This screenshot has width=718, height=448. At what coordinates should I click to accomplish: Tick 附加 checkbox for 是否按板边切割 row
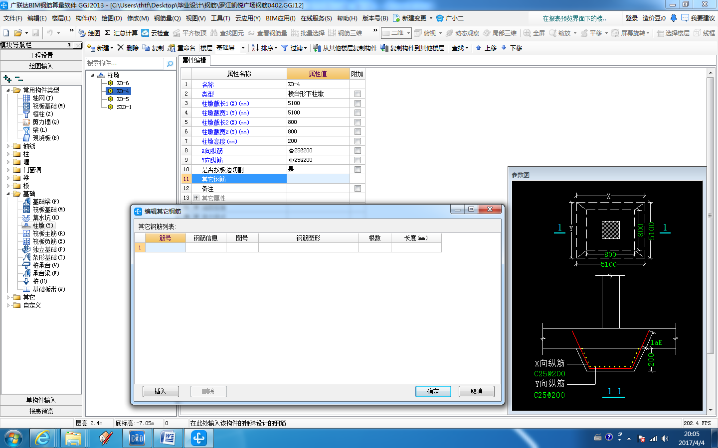358,169
